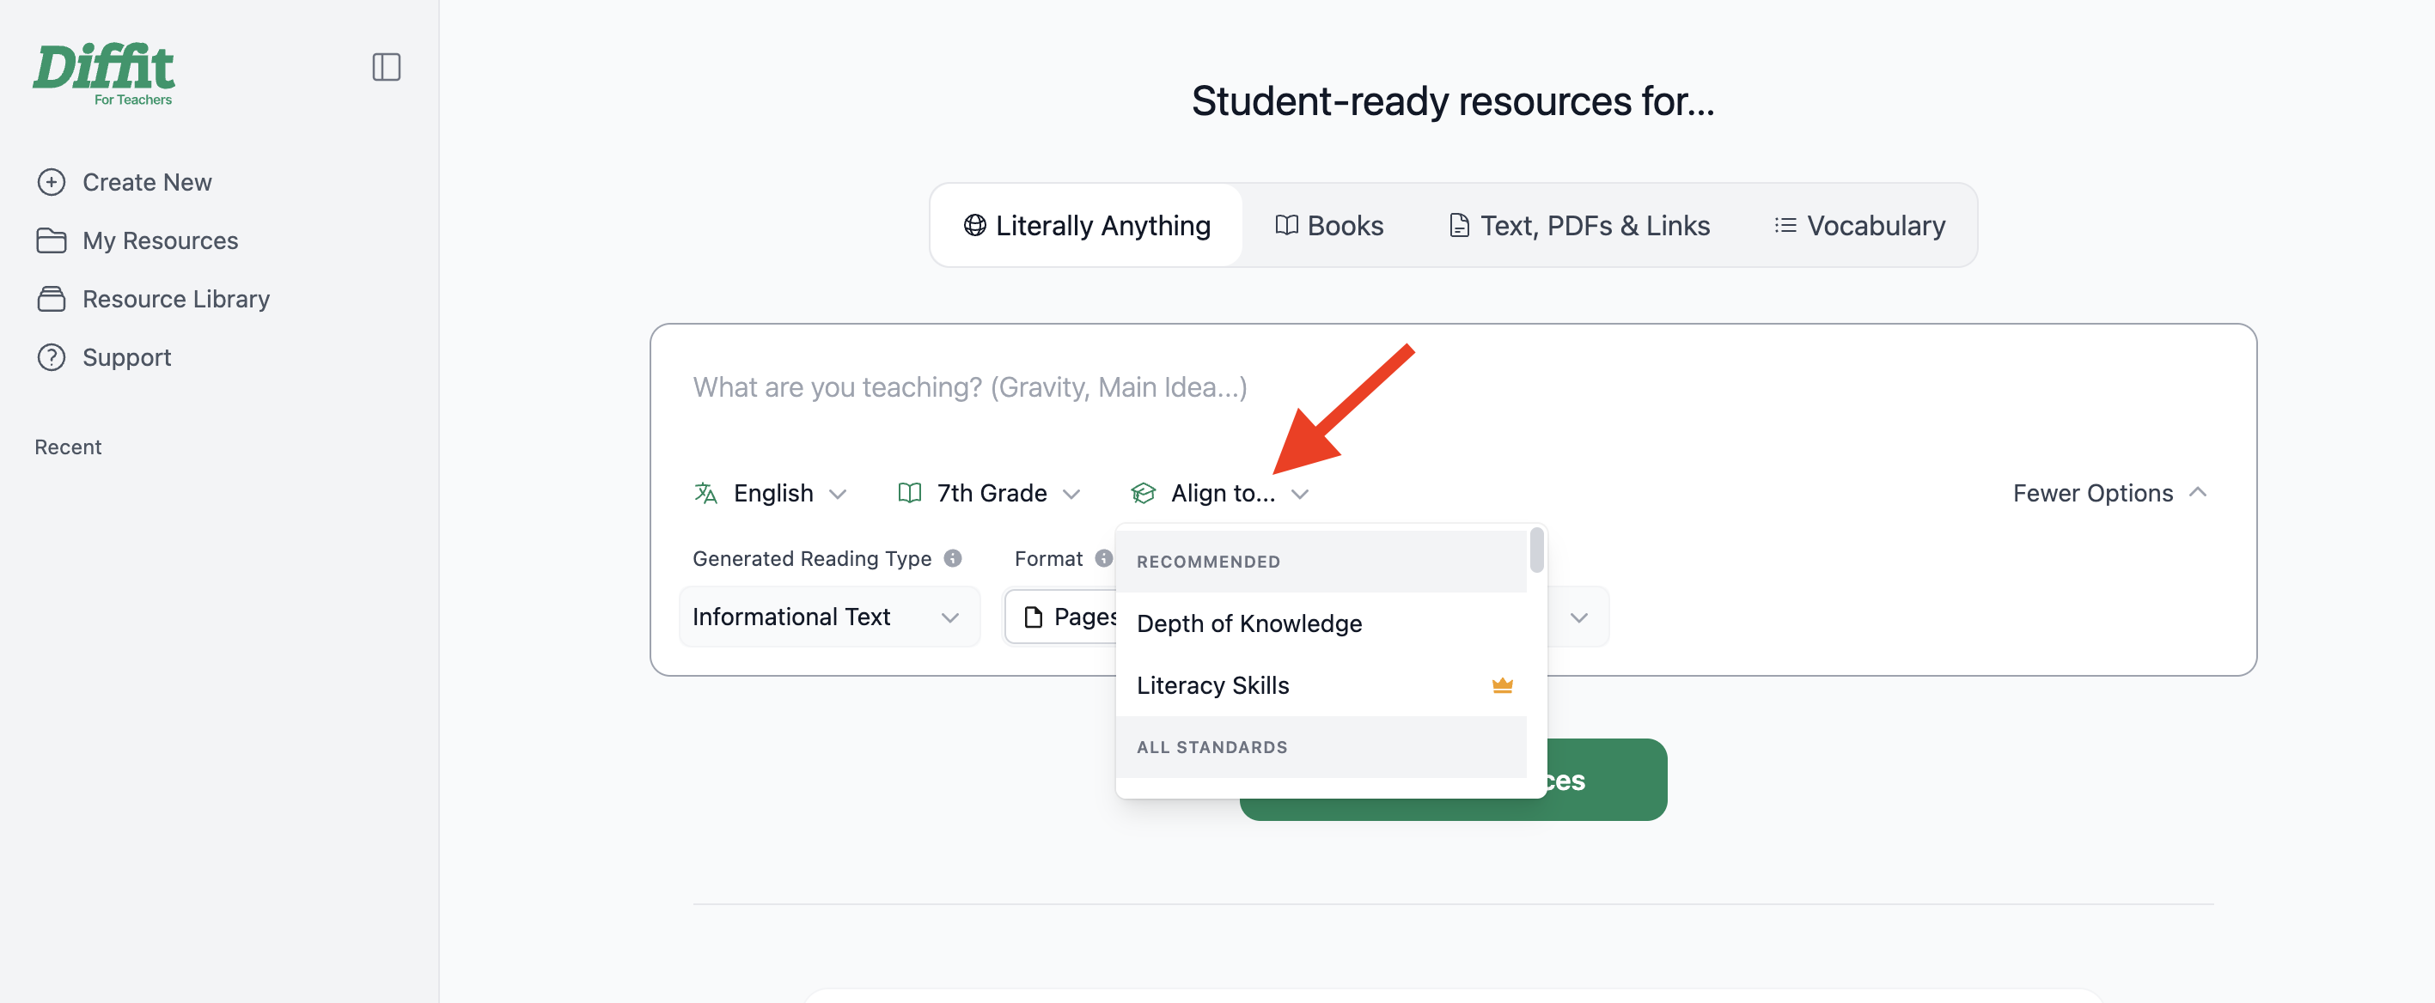2435x1003 pixels.
Task: Collapse the sidebar panel icon
Action: pyautogui.click(x=386, y=67)
